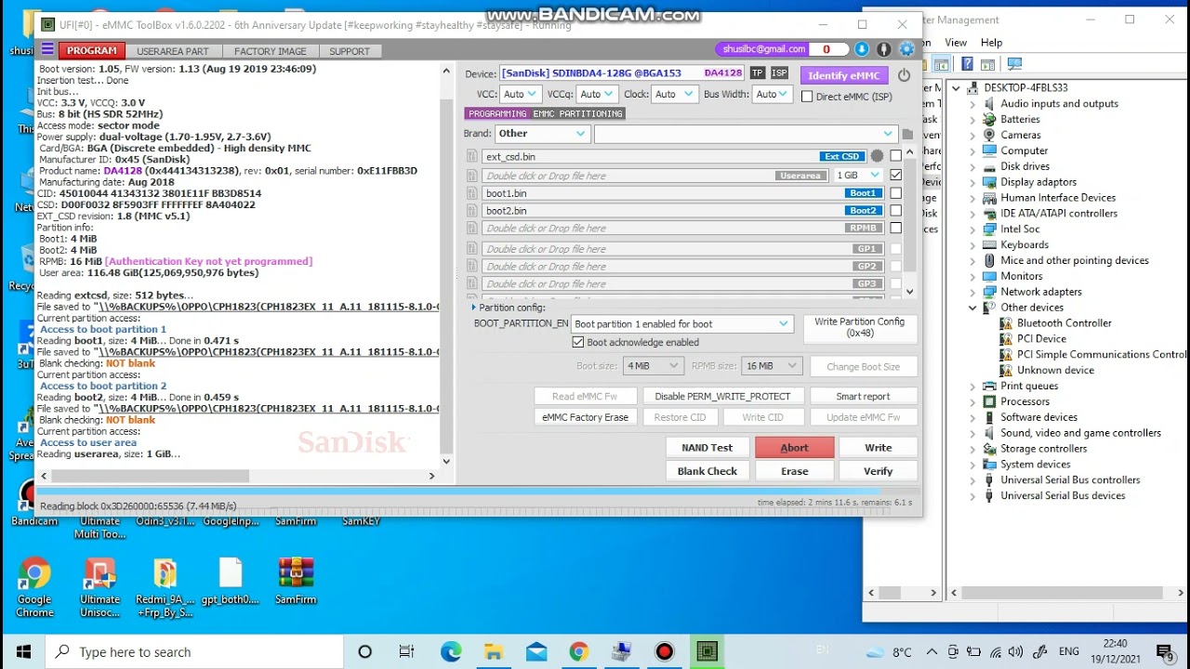The image size is (1190, 669).
Task: Open the Ultimate Unisoc desktop shortcut
Action: tap(99, 586)
